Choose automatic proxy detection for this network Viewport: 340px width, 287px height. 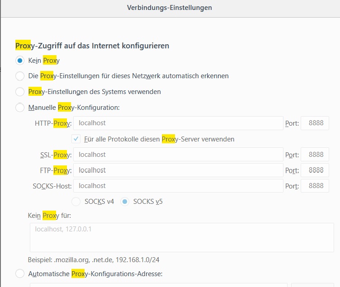tap(20, 76)
